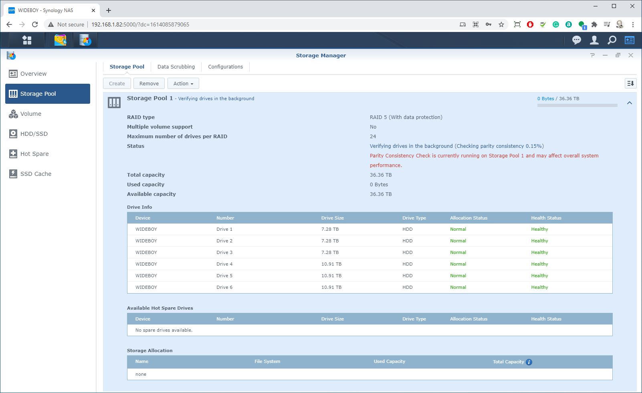The image size is (642, 393).
Task: Click the 0 Bytes usage link
Action: (545, 99)
